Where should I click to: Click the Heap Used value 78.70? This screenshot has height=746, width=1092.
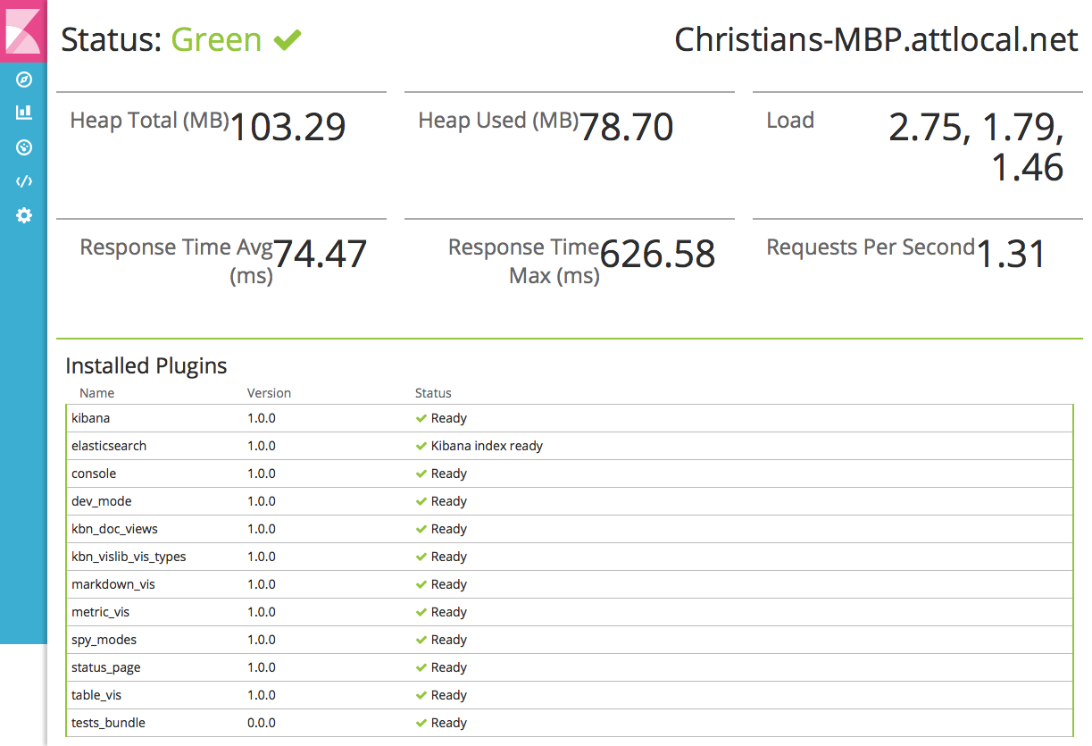[627, 127]
